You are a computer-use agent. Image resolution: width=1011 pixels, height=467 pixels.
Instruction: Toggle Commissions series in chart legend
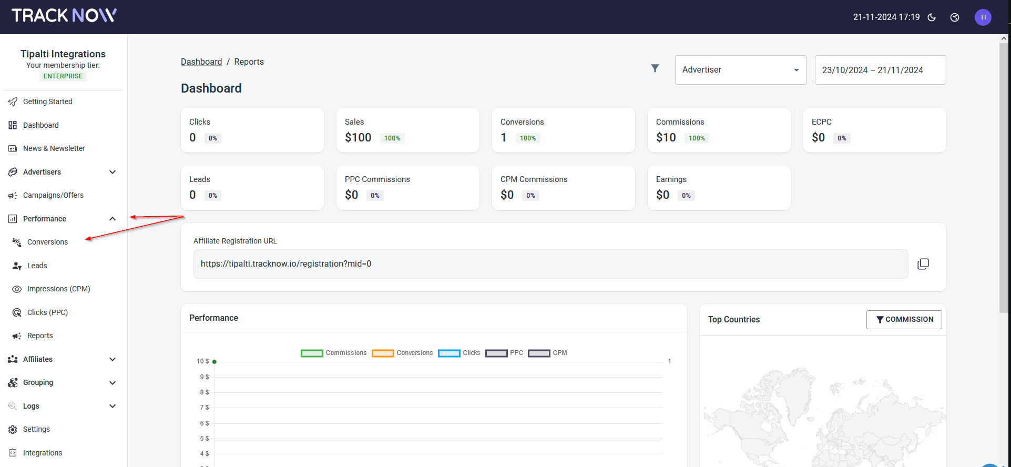334,353
